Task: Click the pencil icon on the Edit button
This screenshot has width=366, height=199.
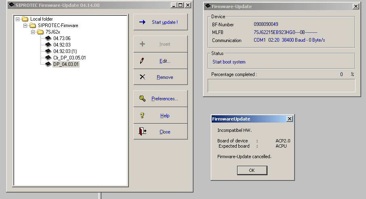Action: (142, 61)
